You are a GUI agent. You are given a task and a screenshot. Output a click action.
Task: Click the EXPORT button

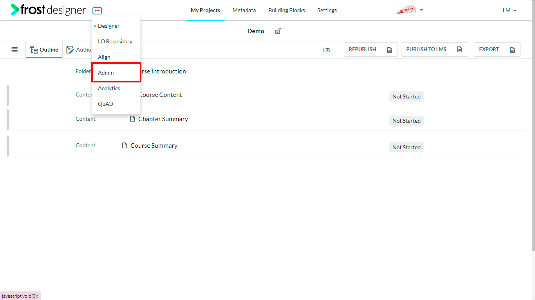pyautogui.click(x=489, y=49)
